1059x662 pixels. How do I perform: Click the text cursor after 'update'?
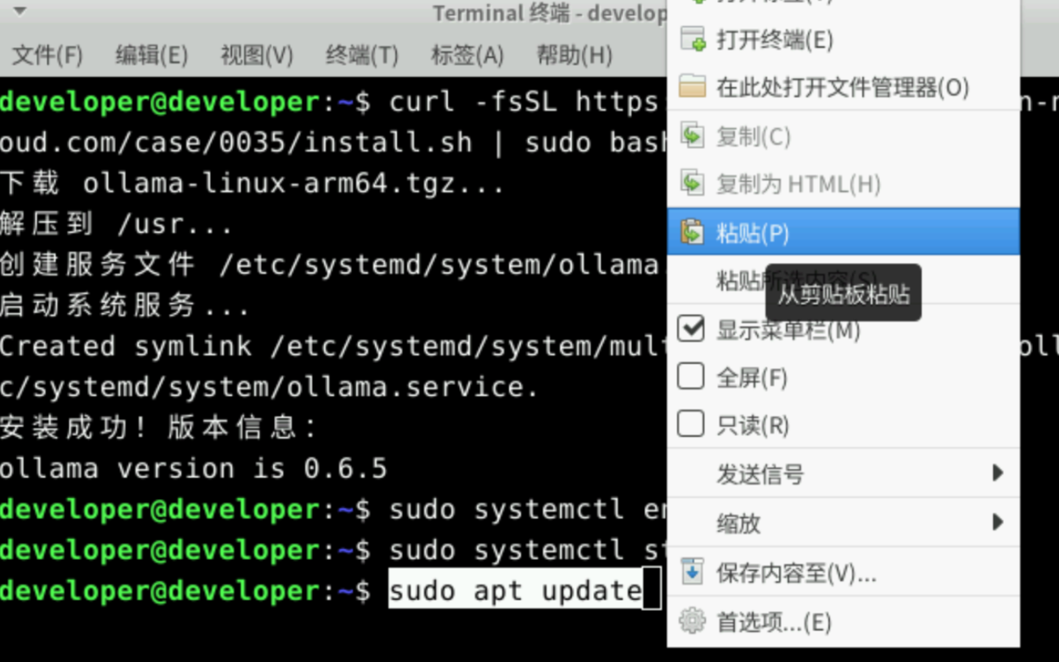(652, 591)
